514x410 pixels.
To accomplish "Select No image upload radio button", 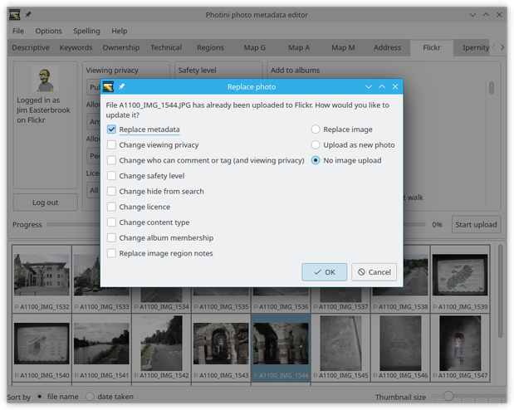I will 316,160.
